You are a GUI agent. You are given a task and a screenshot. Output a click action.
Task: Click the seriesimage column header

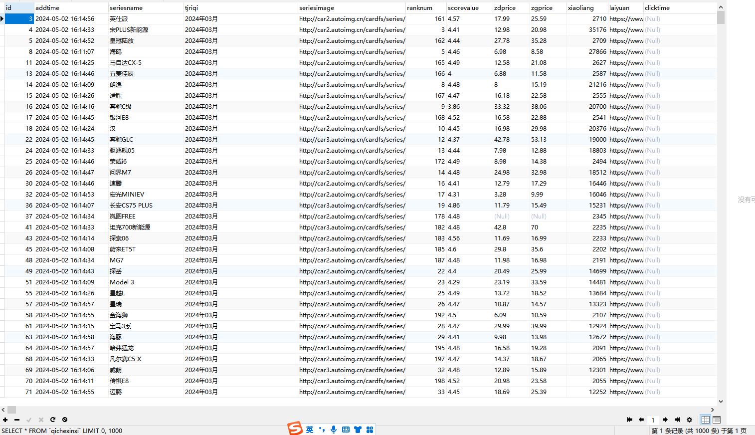tap(352, 8)
